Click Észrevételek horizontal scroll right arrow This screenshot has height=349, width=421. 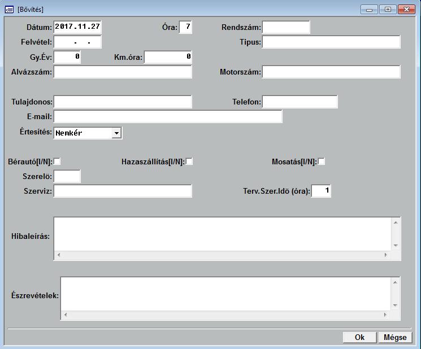pyautogui.click(x=385, y=315)
